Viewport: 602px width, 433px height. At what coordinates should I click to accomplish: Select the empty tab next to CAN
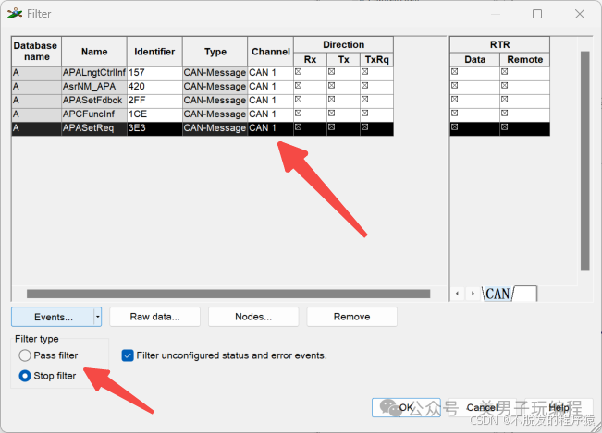pos(525,294)
